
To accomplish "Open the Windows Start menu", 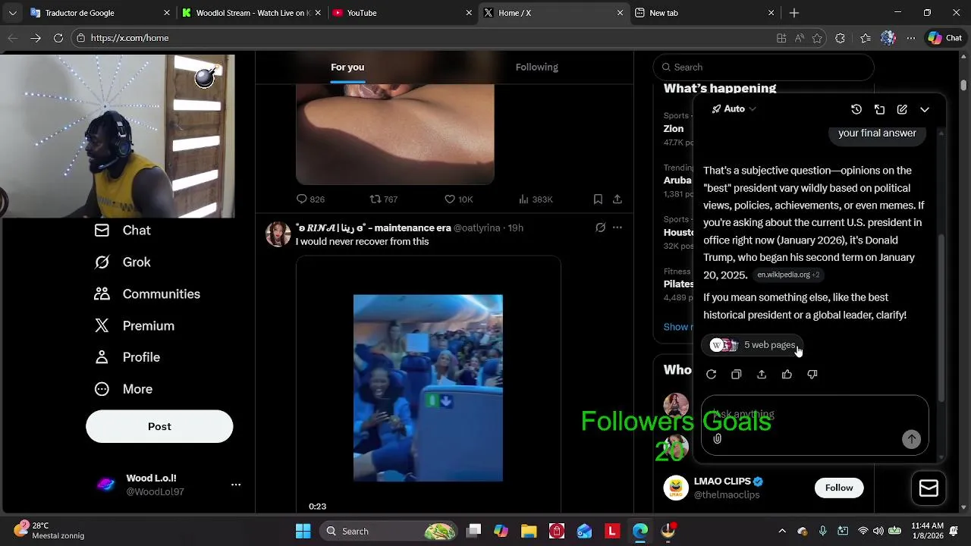I will click(303, 531).
